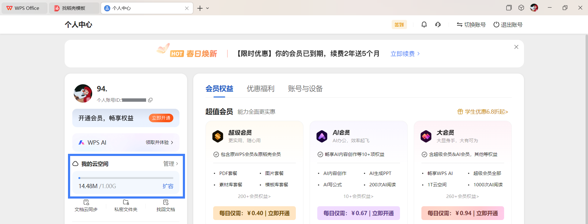588x224 pixels.
Task: Click the checkmark icon beside 含超级会员&AI会员
Action: (424, 154)
